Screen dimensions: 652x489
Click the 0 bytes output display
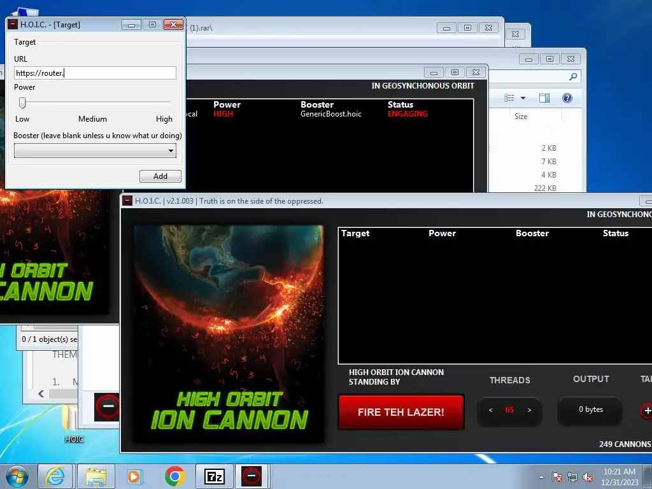[x=590, y=409]
